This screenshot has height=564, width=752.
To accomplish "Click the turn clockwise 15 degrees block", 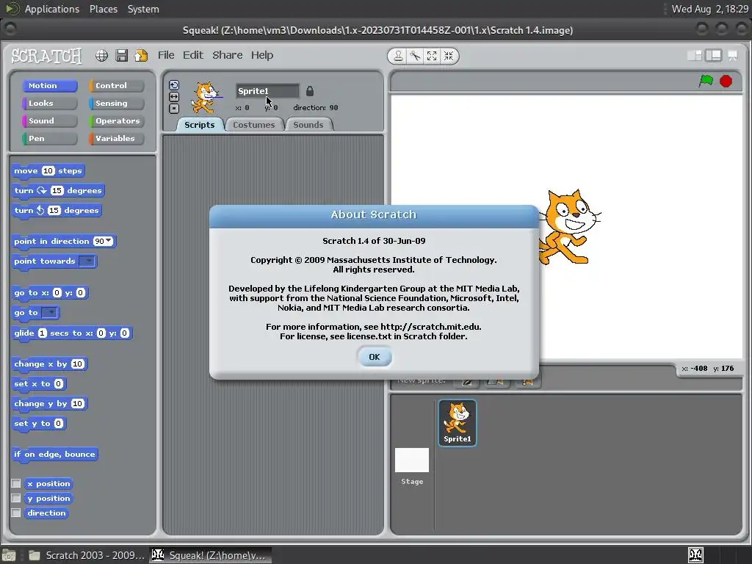I will [x=57, y=191].
